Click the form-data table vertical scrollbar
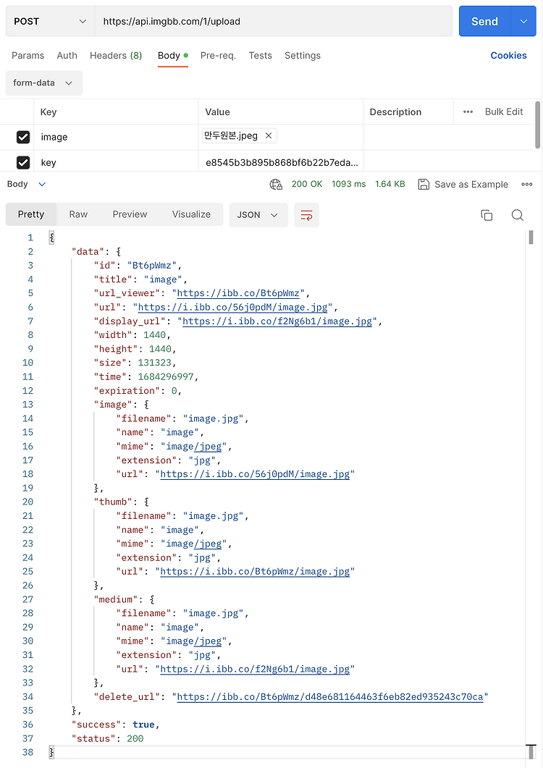The width and height of the screenshot is (543, 768). click(x=538, y=125)
